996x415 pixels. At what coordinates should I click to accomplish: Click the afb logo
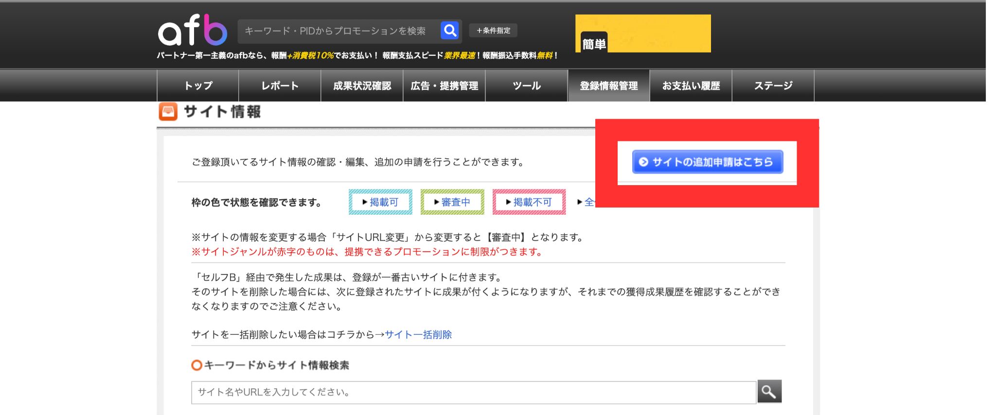pyautogui.click(x=193, y=30)
